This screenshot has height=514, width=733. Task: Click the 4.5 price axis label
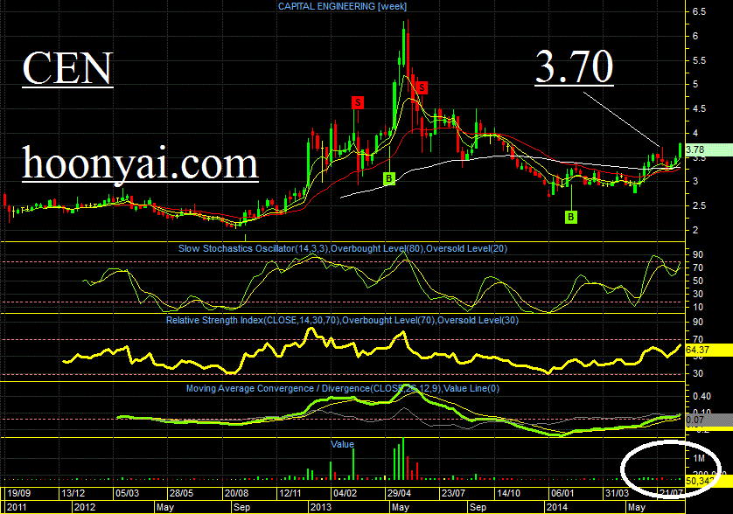click(x=700, y=109)
